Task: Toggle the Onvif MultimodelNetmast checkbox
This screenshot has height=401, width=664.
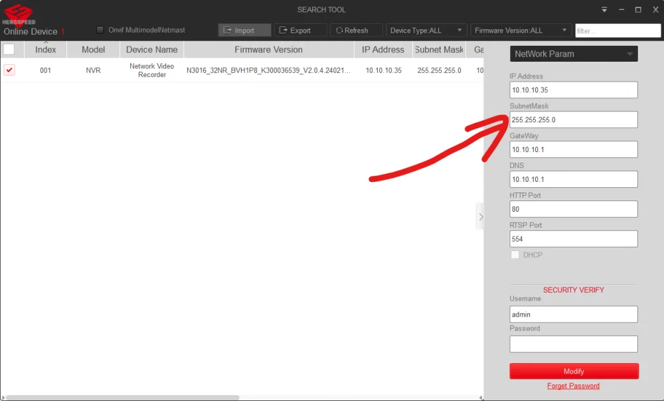Action: [x=100, y=30]
